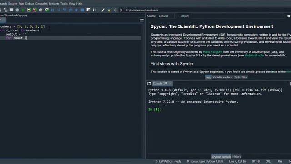
Task: Open the Historical note link
Action: pyautogui.click(x=254, y=56)
